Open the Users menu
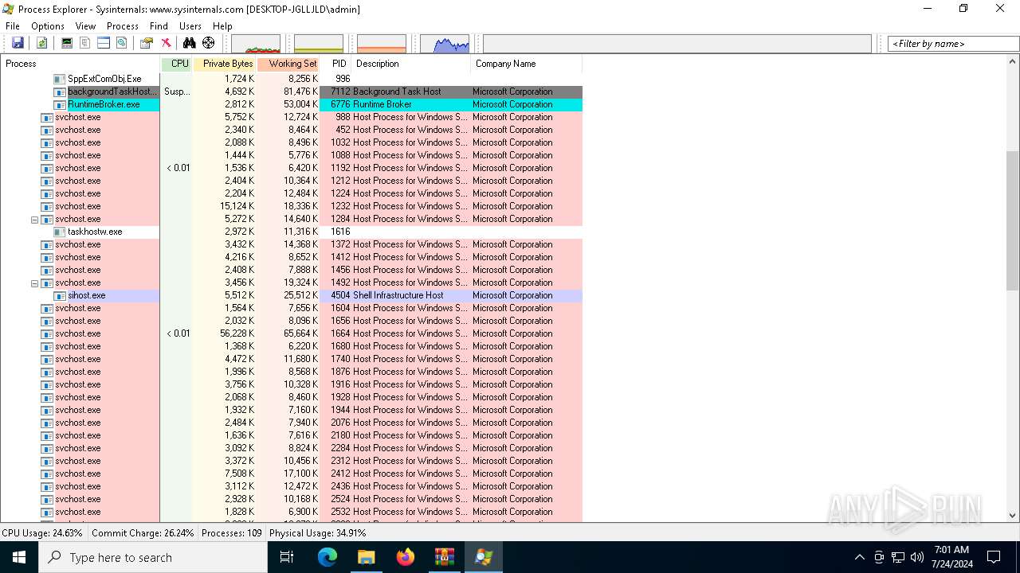The image size is (1020, 573). point(190,26)
